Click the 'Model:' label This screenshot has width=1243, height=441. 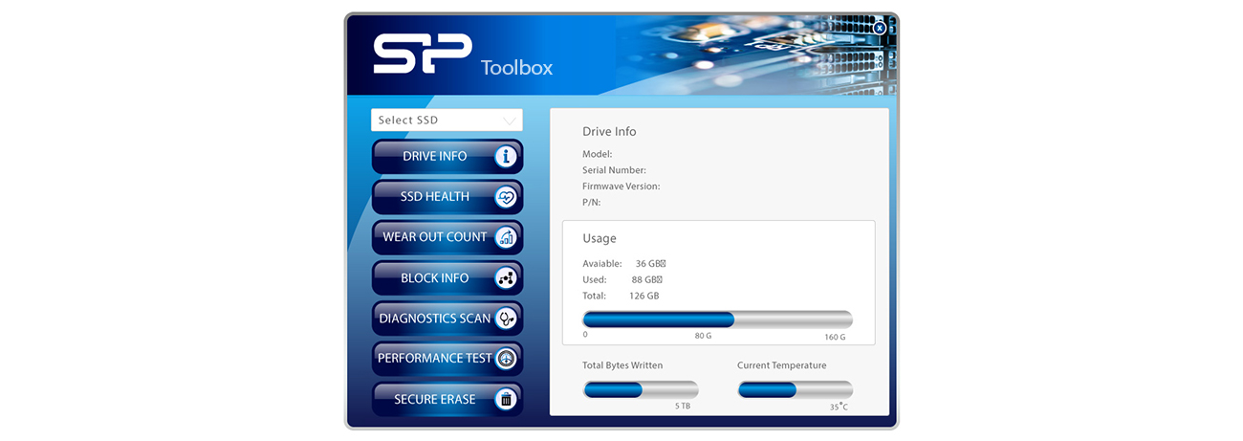click(x=597, y=154)
